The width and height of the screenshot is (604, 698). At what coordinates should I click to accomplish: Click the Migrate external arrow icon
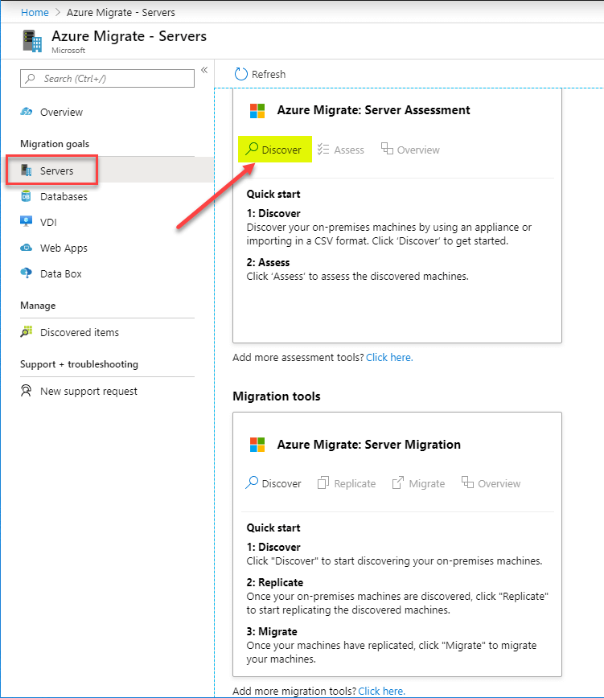pyautogui.click(x=398, y=482)
